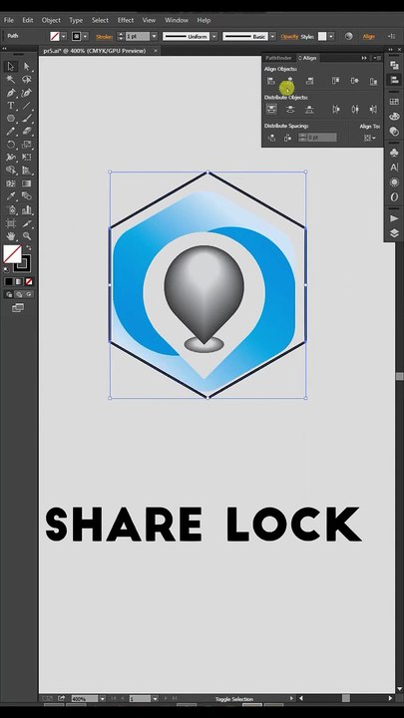
Task: Select the Pencil tool
Action: click(11, 132)
